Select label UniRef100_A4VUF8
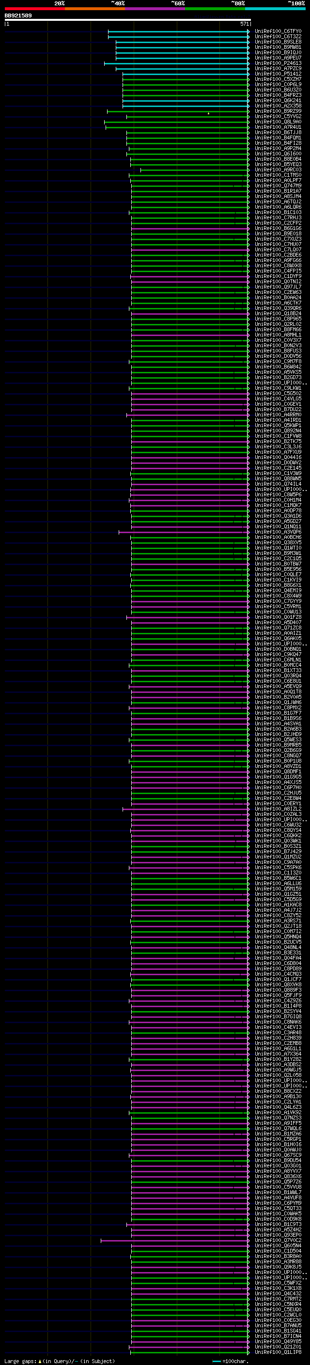This screenshot has height=1365, width=310. coord(278,1197)
